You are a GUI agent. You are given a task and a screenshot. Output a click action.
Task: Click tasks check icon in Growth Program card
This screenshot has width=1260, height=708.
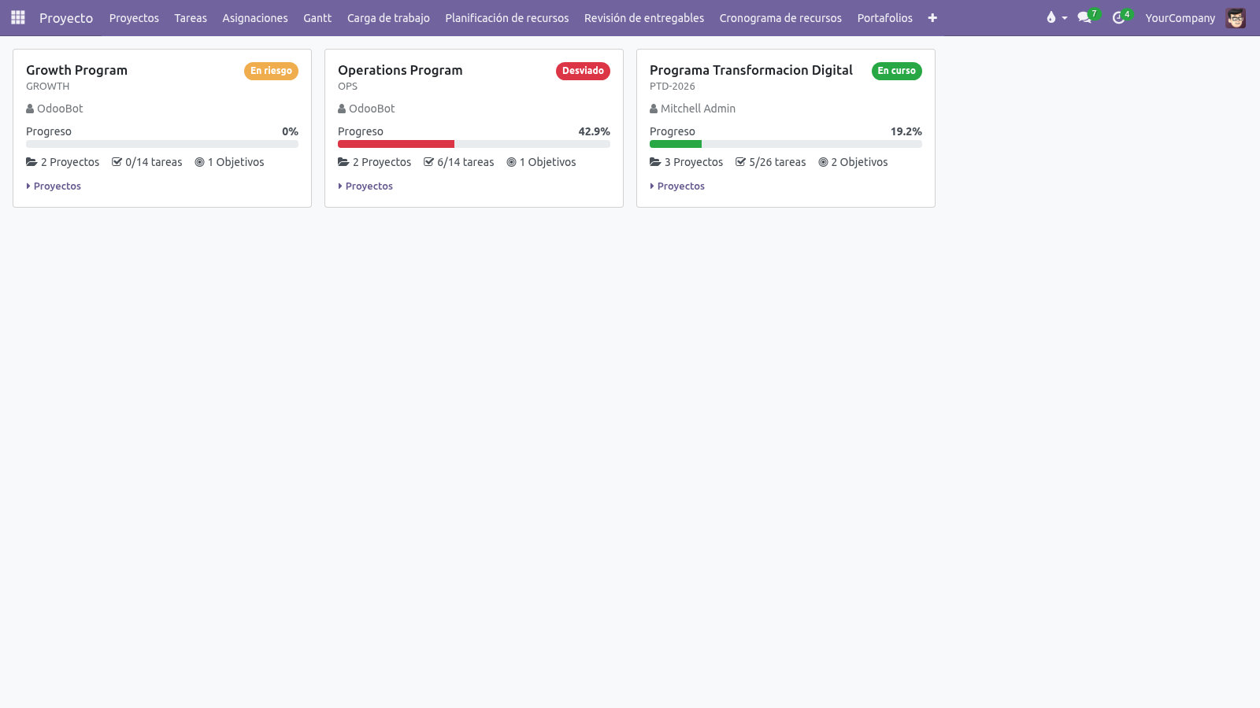117,162
